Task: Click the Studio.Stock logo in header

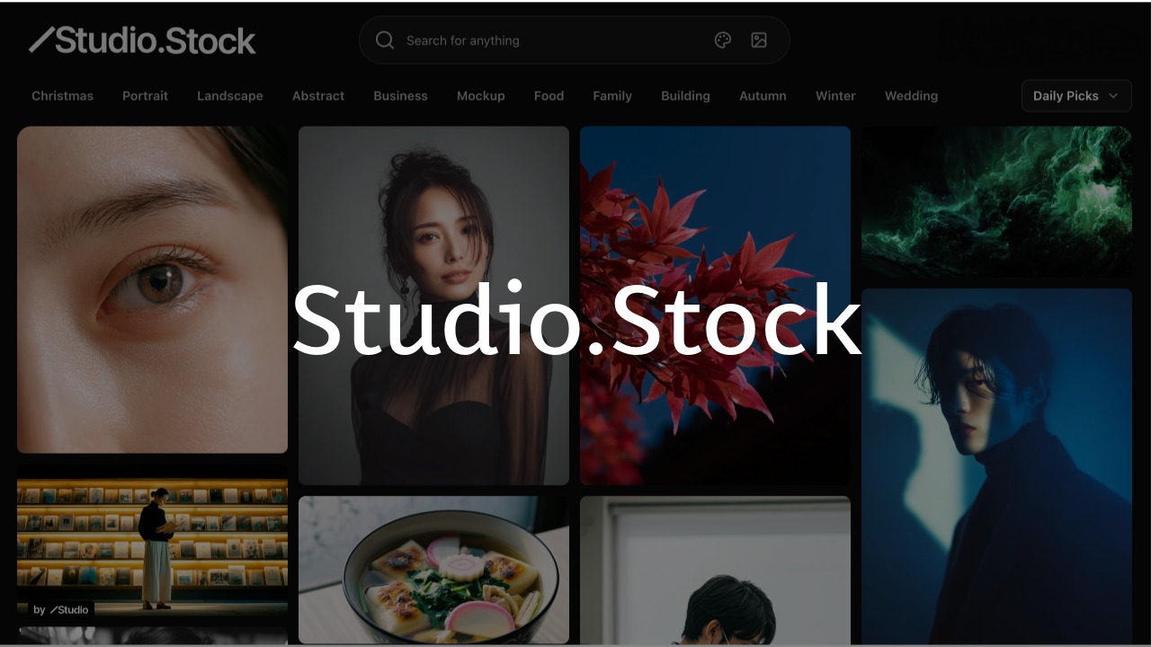Action: (x=142, y=40)
